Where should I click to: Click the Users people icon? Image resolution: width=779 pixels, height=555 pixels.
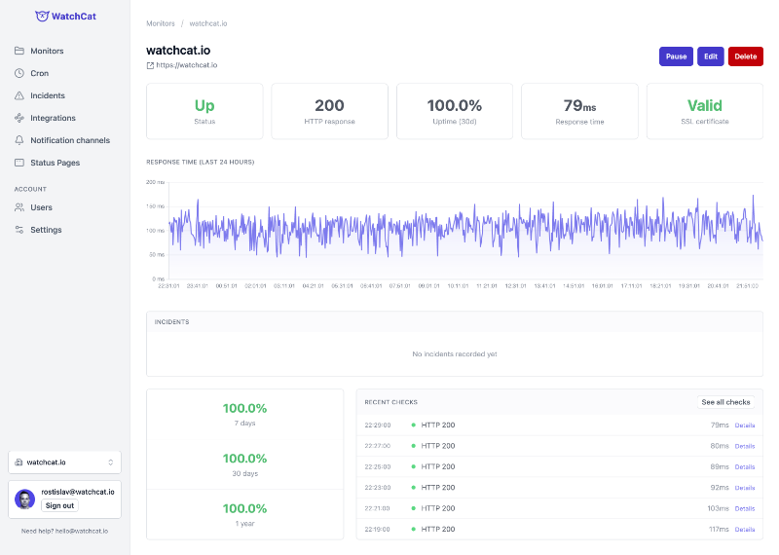[19, 207]
